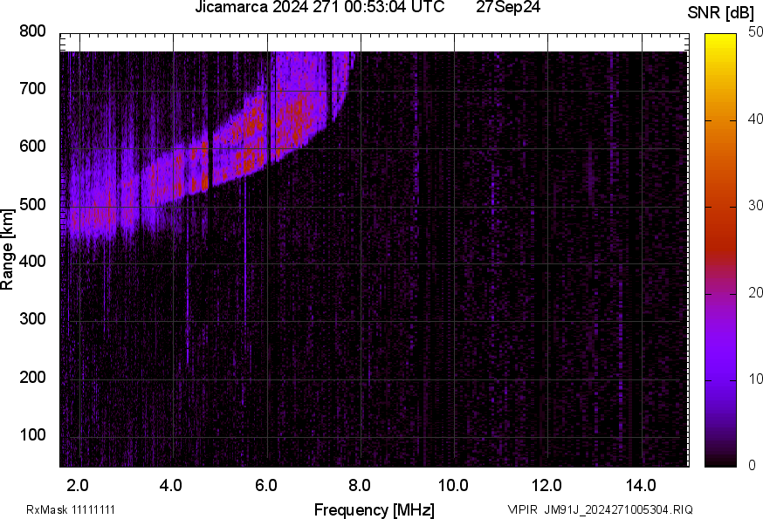Click the 800 range tick label
The height and width of the screenshot is (519, 763).
tap(33, 31)
